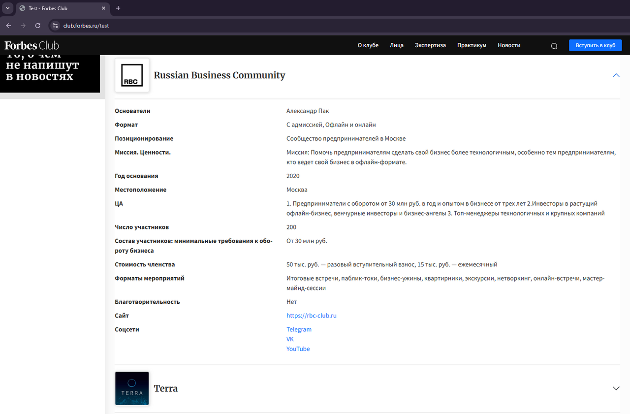The height and width of the screenshot is (414, 630).
Task: Click the Позиционирование label
Action: (144, 138)
